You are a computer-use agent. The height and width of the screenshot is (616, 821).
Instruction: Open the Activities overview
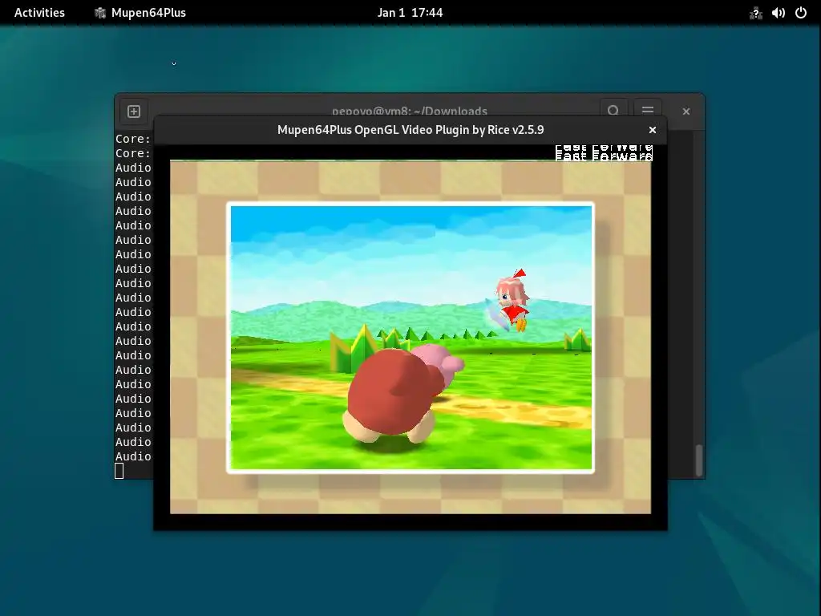pyautogui.click(x=39, y=13)
